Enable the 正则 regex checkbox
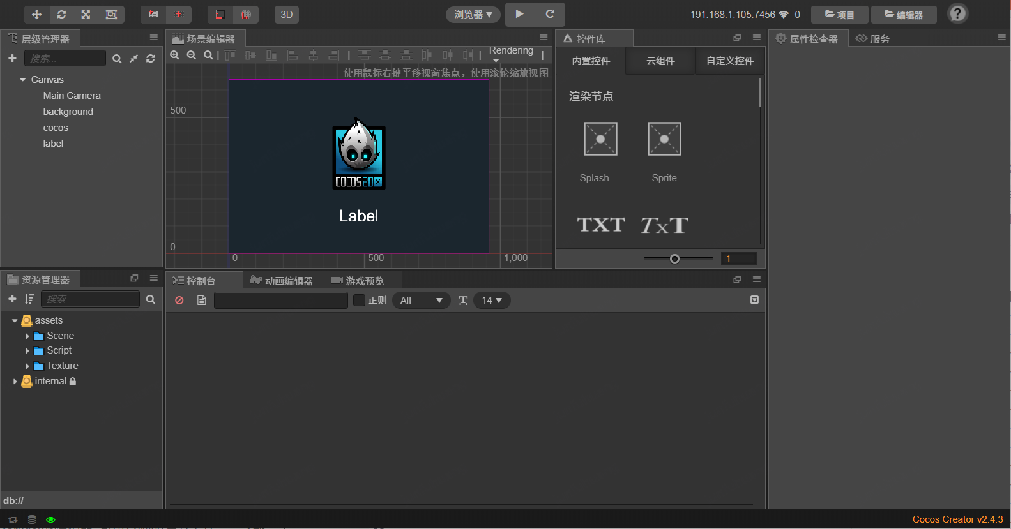 pyautogui.click(x=360, y=300)
